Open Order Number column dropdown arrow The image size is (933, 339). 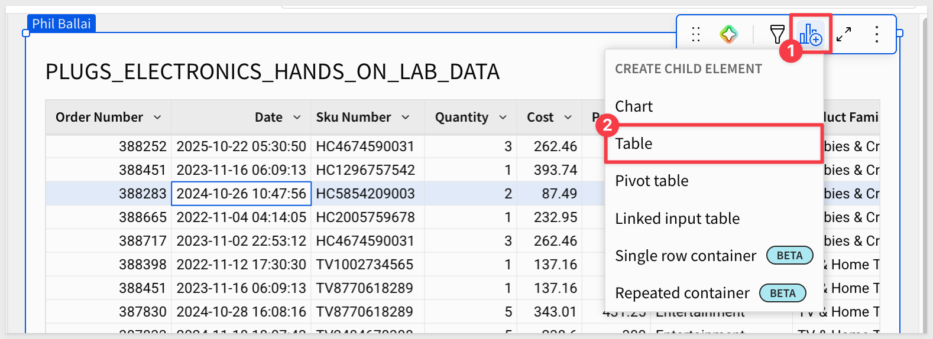pyautogui.click(x=157, y=118)
